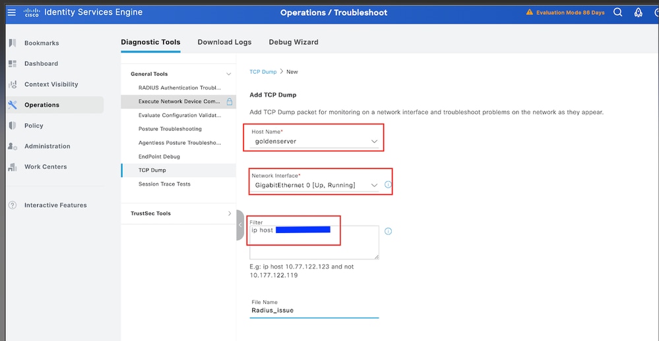Click the Filter box resize corner grip
The height and width of the screenshot is (341, 659).
pyautogui.click(x=377, y=257)
